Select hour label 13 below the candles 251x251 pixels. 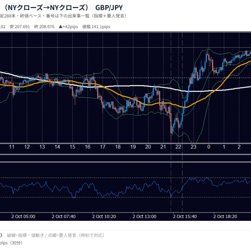pos(42,147)
